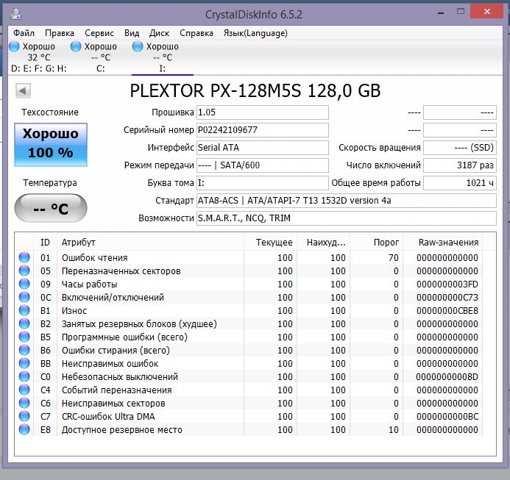This screenshot has width=510, height=480.
Task: Click status icon of row B2 Занятых резервных блоков
Action: pos(24,323)
